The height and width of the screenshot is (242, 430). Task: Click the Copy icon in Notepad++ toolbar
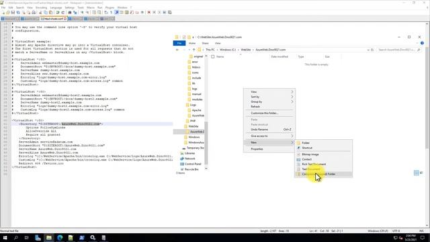tap(46, 12)
